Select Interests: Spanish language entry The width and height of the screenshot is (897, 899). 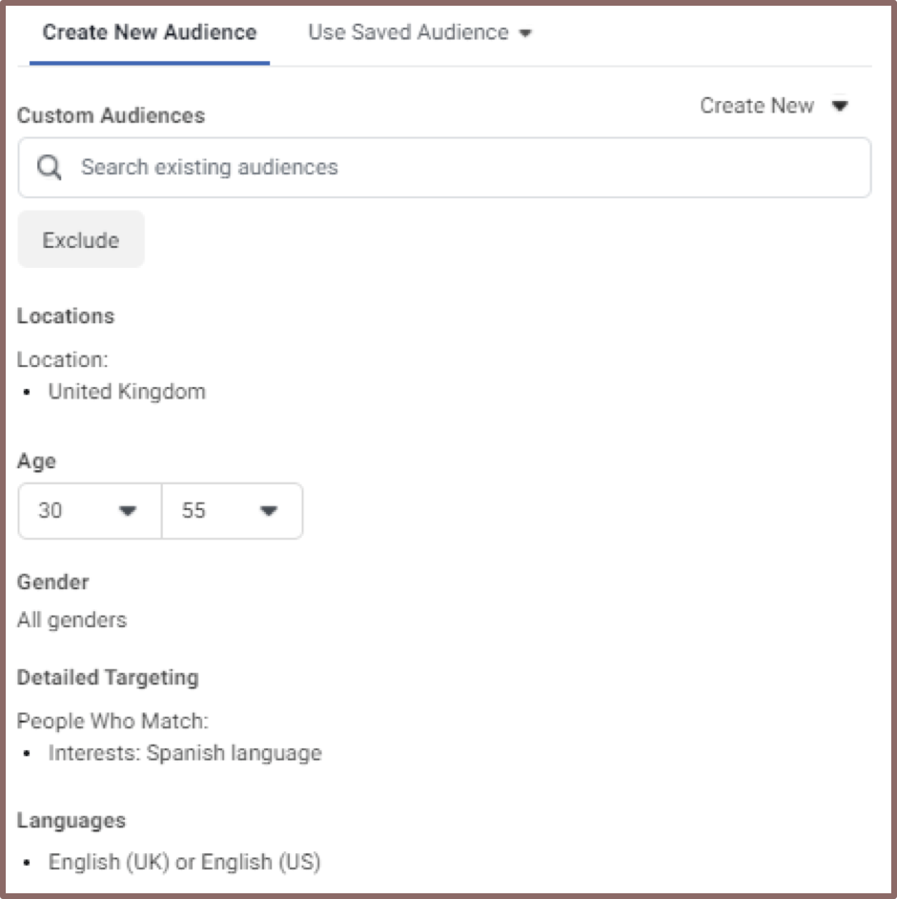pyautogui.click(x=185, y=753)
